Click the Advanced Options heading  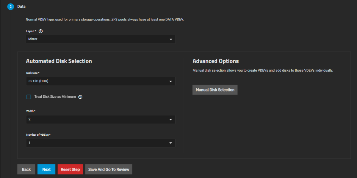[x=216, y=61]
